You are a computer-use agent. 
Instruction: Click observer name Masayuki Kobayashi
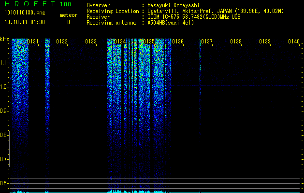(174, 5)
